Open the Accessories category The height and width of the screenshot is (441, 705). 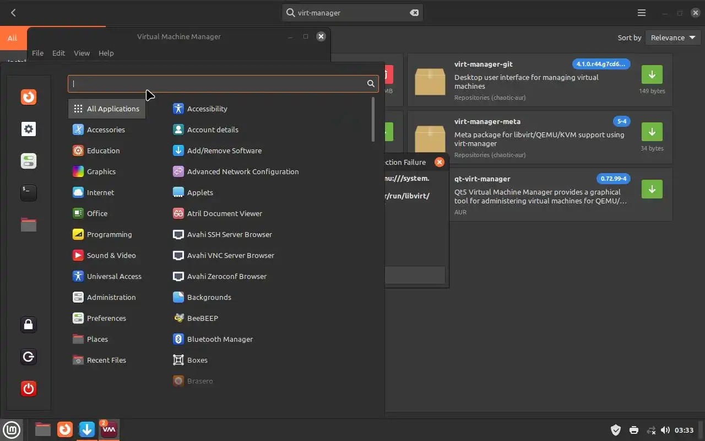tap(107, 130)
